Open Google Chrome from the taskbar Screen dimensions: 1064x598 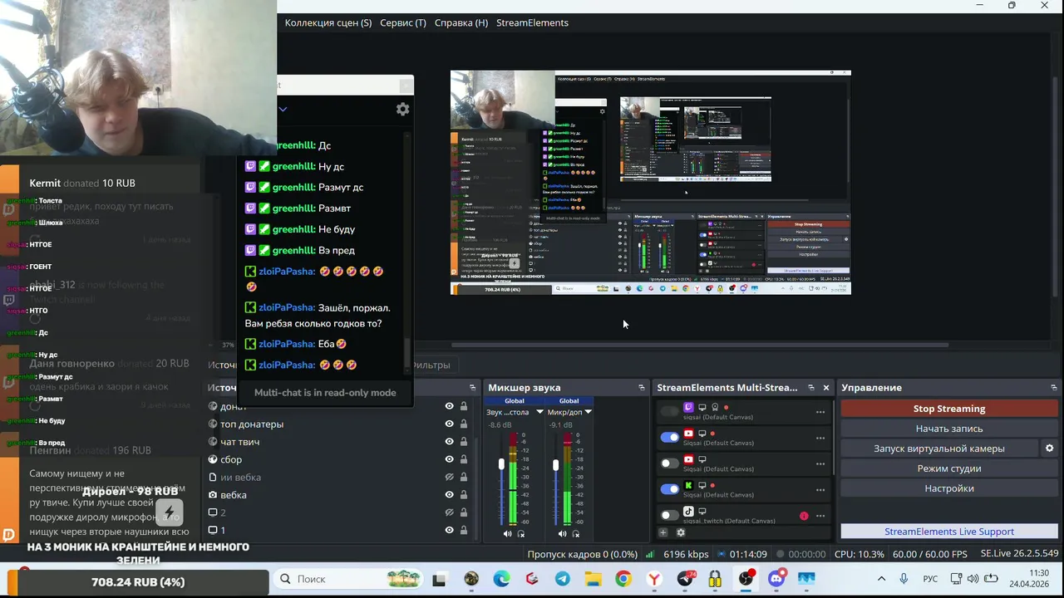[x=623, y=579]
